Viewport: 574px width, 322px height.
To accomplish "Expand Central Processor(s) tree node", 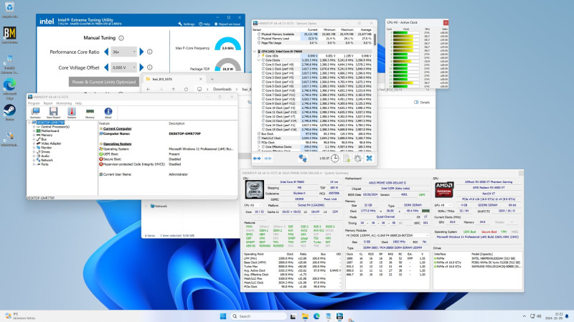I will tap(34, 127).
